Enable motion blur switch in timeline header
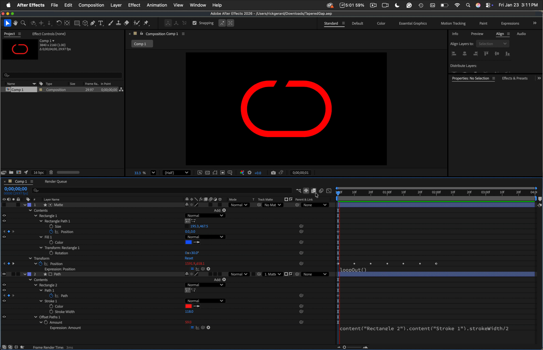Viewport: 543px width, 350px height. point(321,191)
